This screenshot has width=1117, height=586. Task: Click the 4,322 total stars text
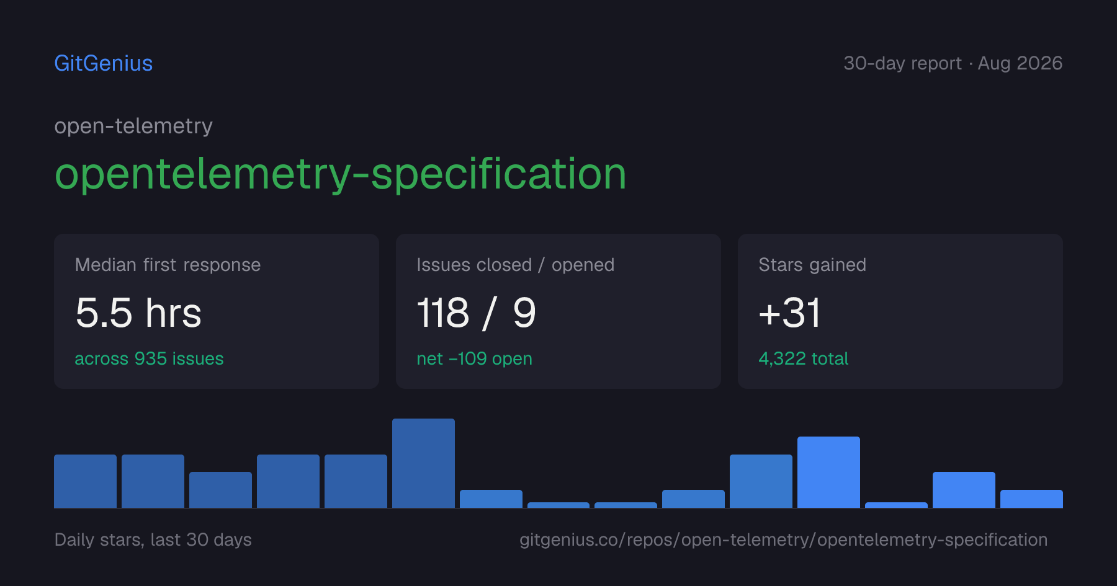point(803,358)
